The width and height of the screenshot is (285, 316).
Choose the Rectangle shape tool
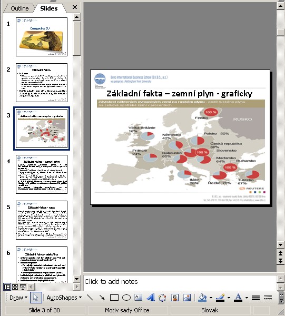[x=114, y=298]
